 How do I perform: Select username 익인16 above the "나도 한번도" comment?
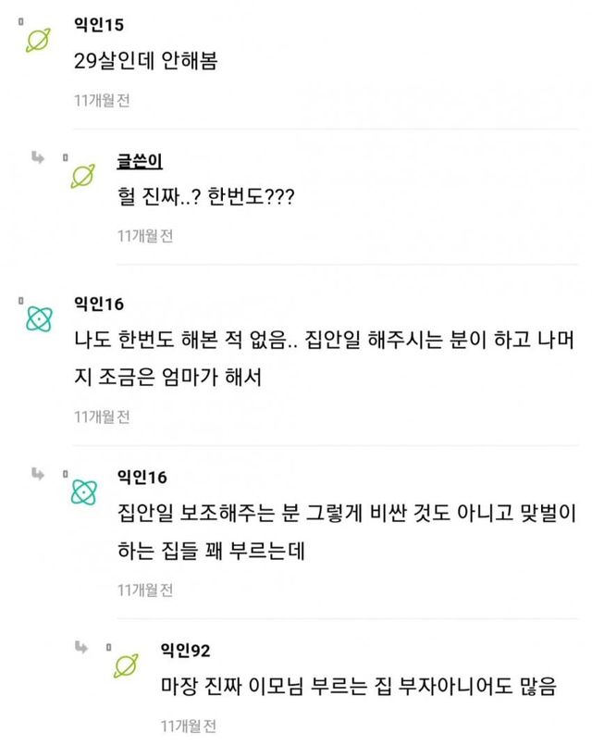pyautogui.click(x=98, y=305)
